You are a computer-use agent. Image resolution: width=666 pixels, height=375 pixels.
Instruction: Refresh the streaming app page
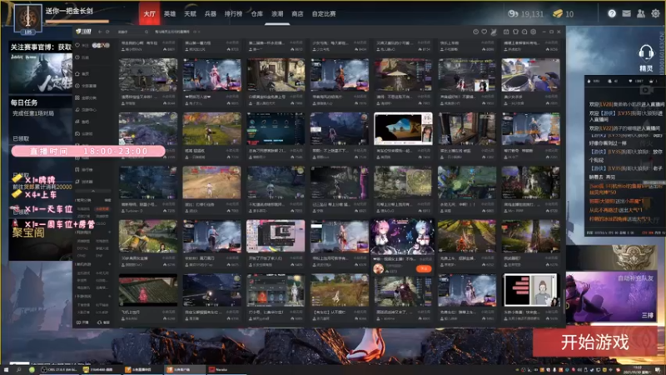(107, 32)
